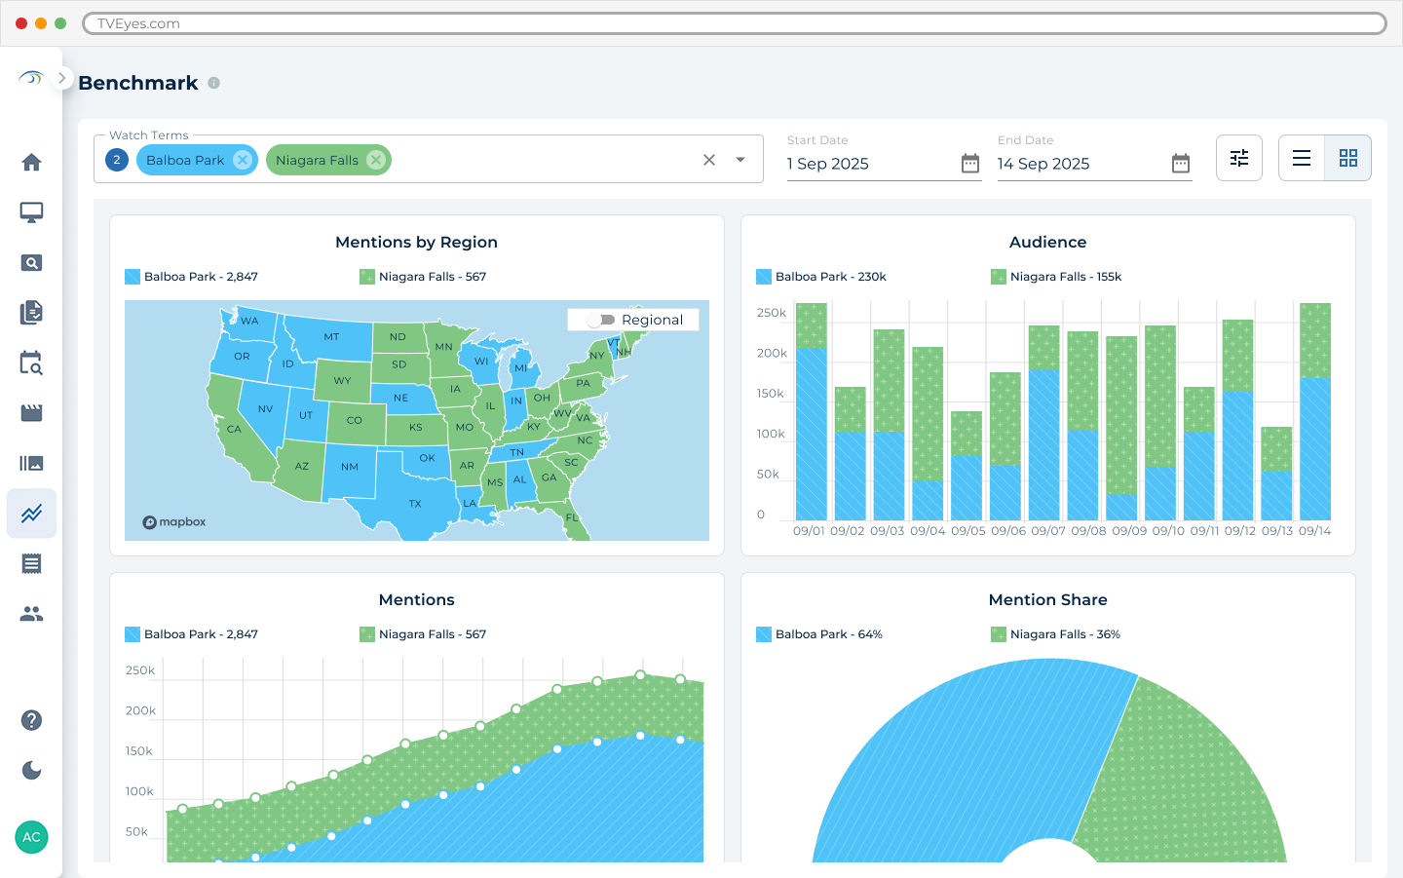Click the watch terms count badge

(117, 160)
